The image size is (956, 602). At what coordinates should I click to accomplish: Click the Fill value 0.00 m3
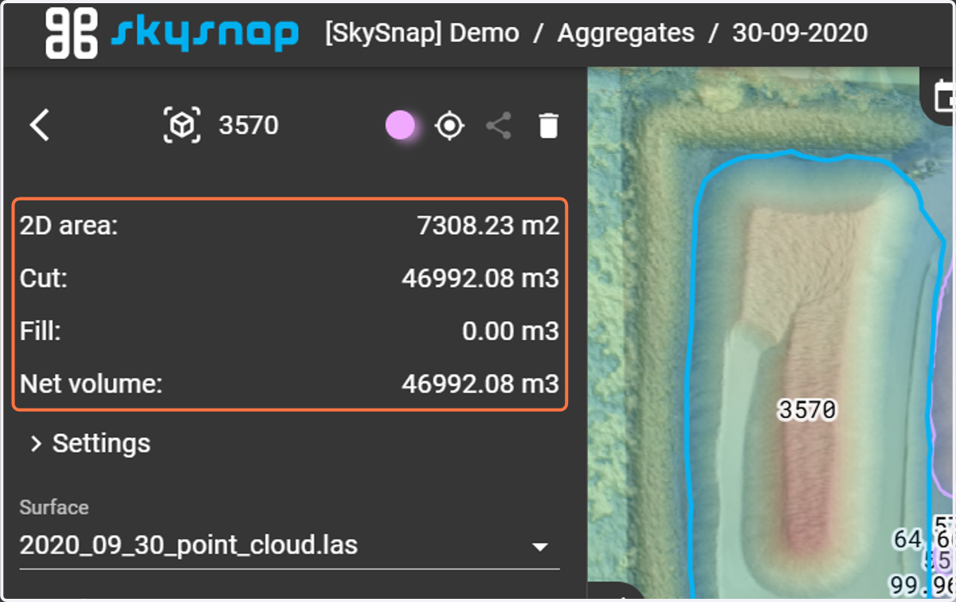511,331
